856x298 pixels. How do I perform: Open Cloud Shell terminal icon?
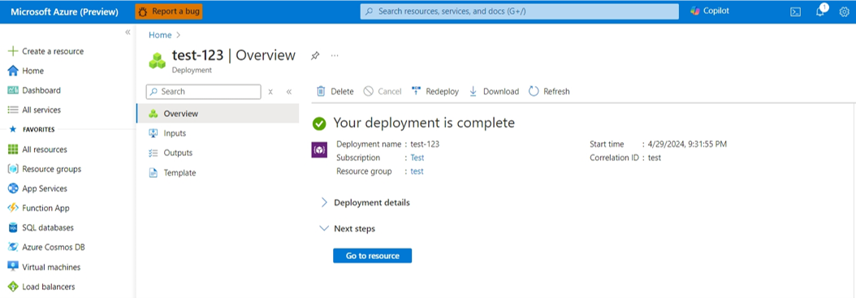click(795, 12)
